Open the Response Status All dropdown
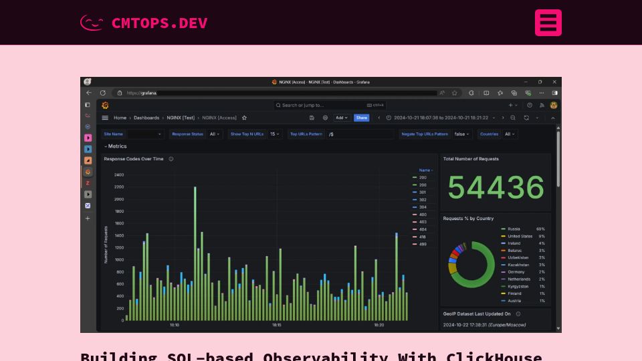 click(x=215, y=134)
